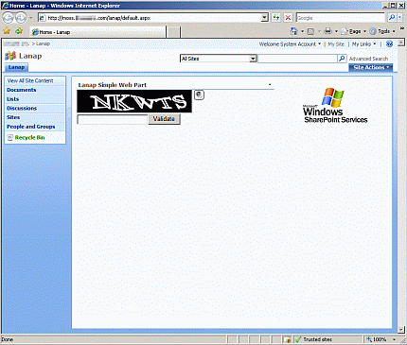Click the Windows SharePoint Services logo
The width and height of the screenshot is (407, 345).
coord(335,106)
